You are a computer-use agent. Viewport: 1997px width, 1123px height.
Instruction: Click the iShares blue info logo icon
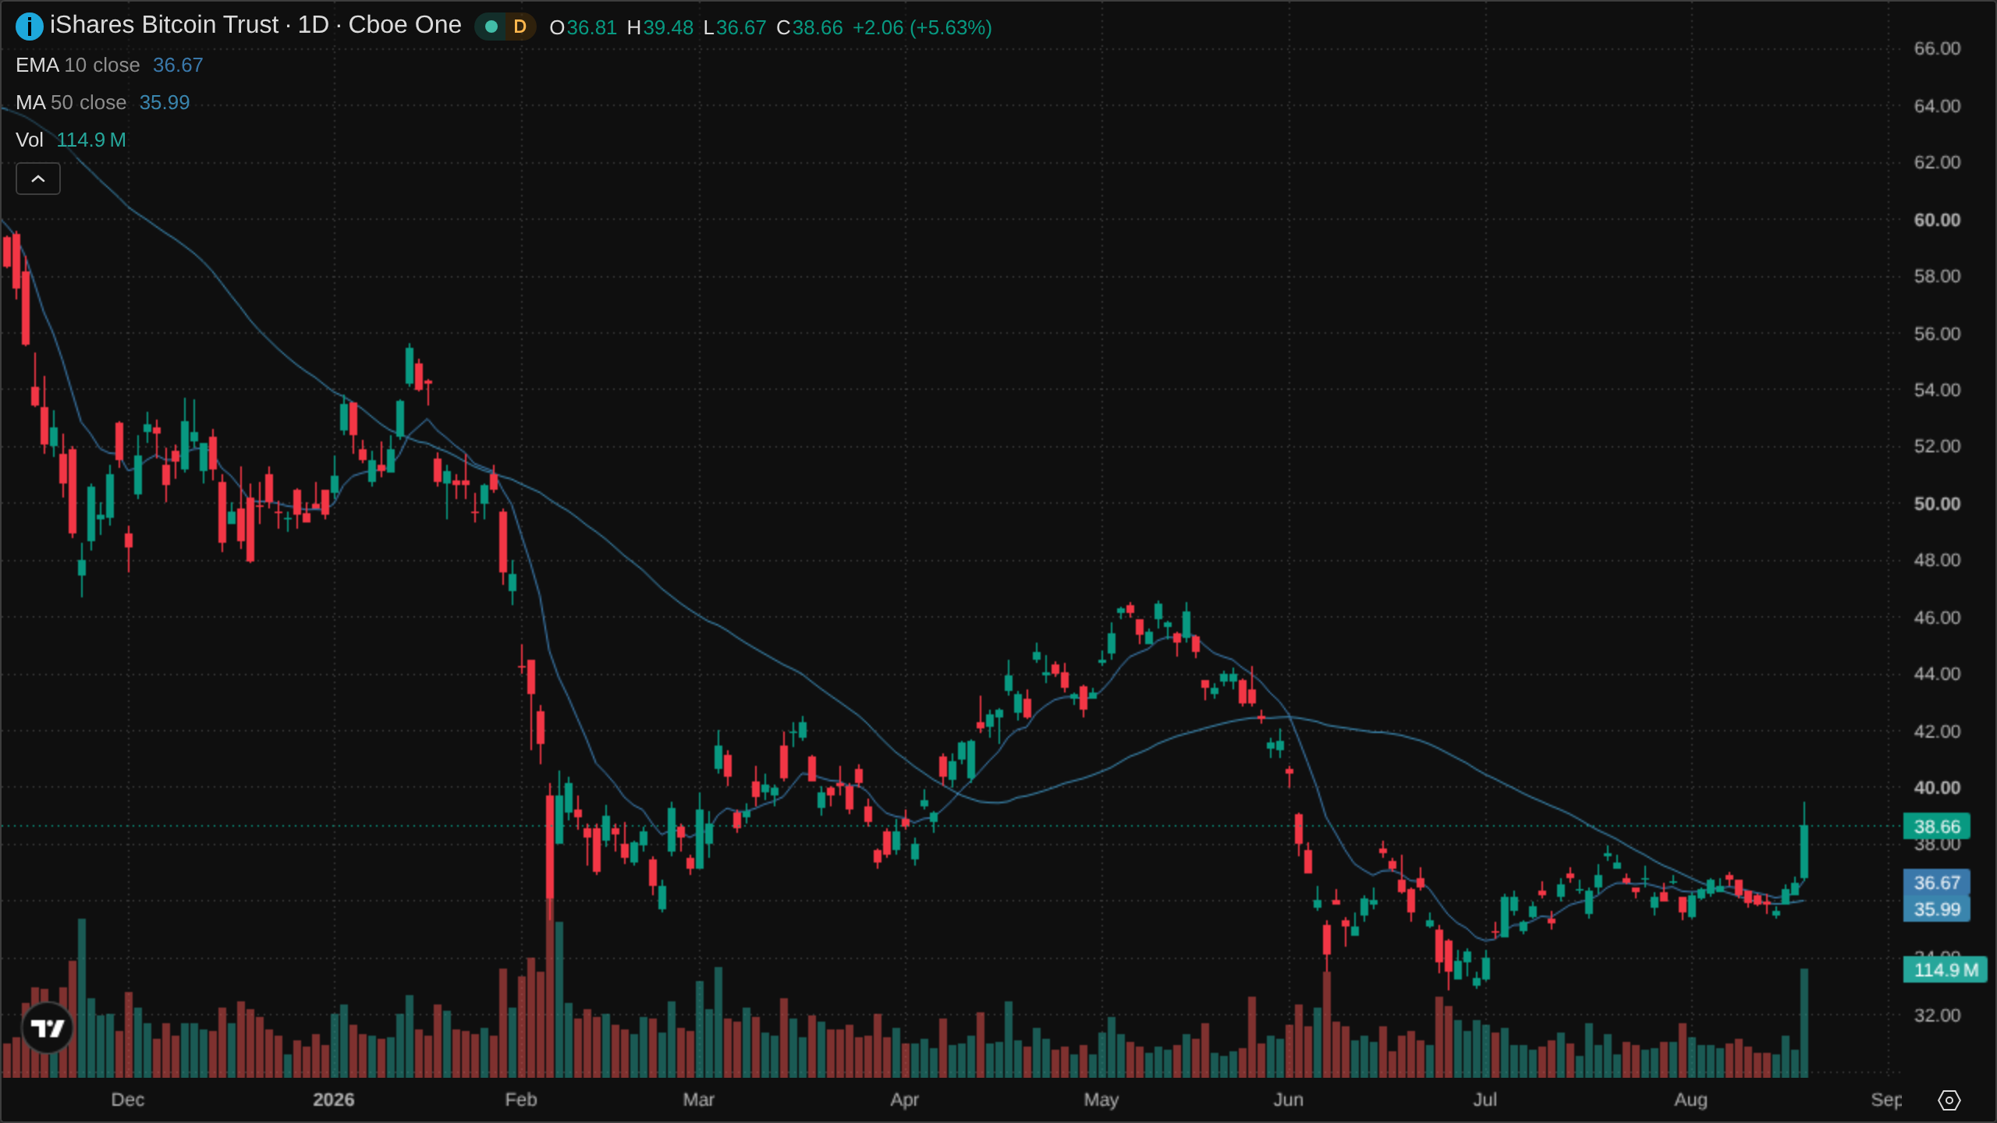click(x=30, y=27)
